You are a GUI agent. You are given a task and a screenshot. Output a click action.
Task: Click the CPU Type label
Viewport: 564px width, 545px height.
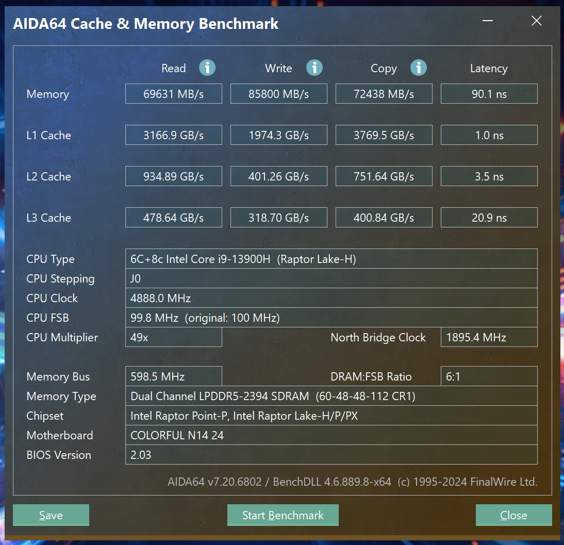point(51,259)
